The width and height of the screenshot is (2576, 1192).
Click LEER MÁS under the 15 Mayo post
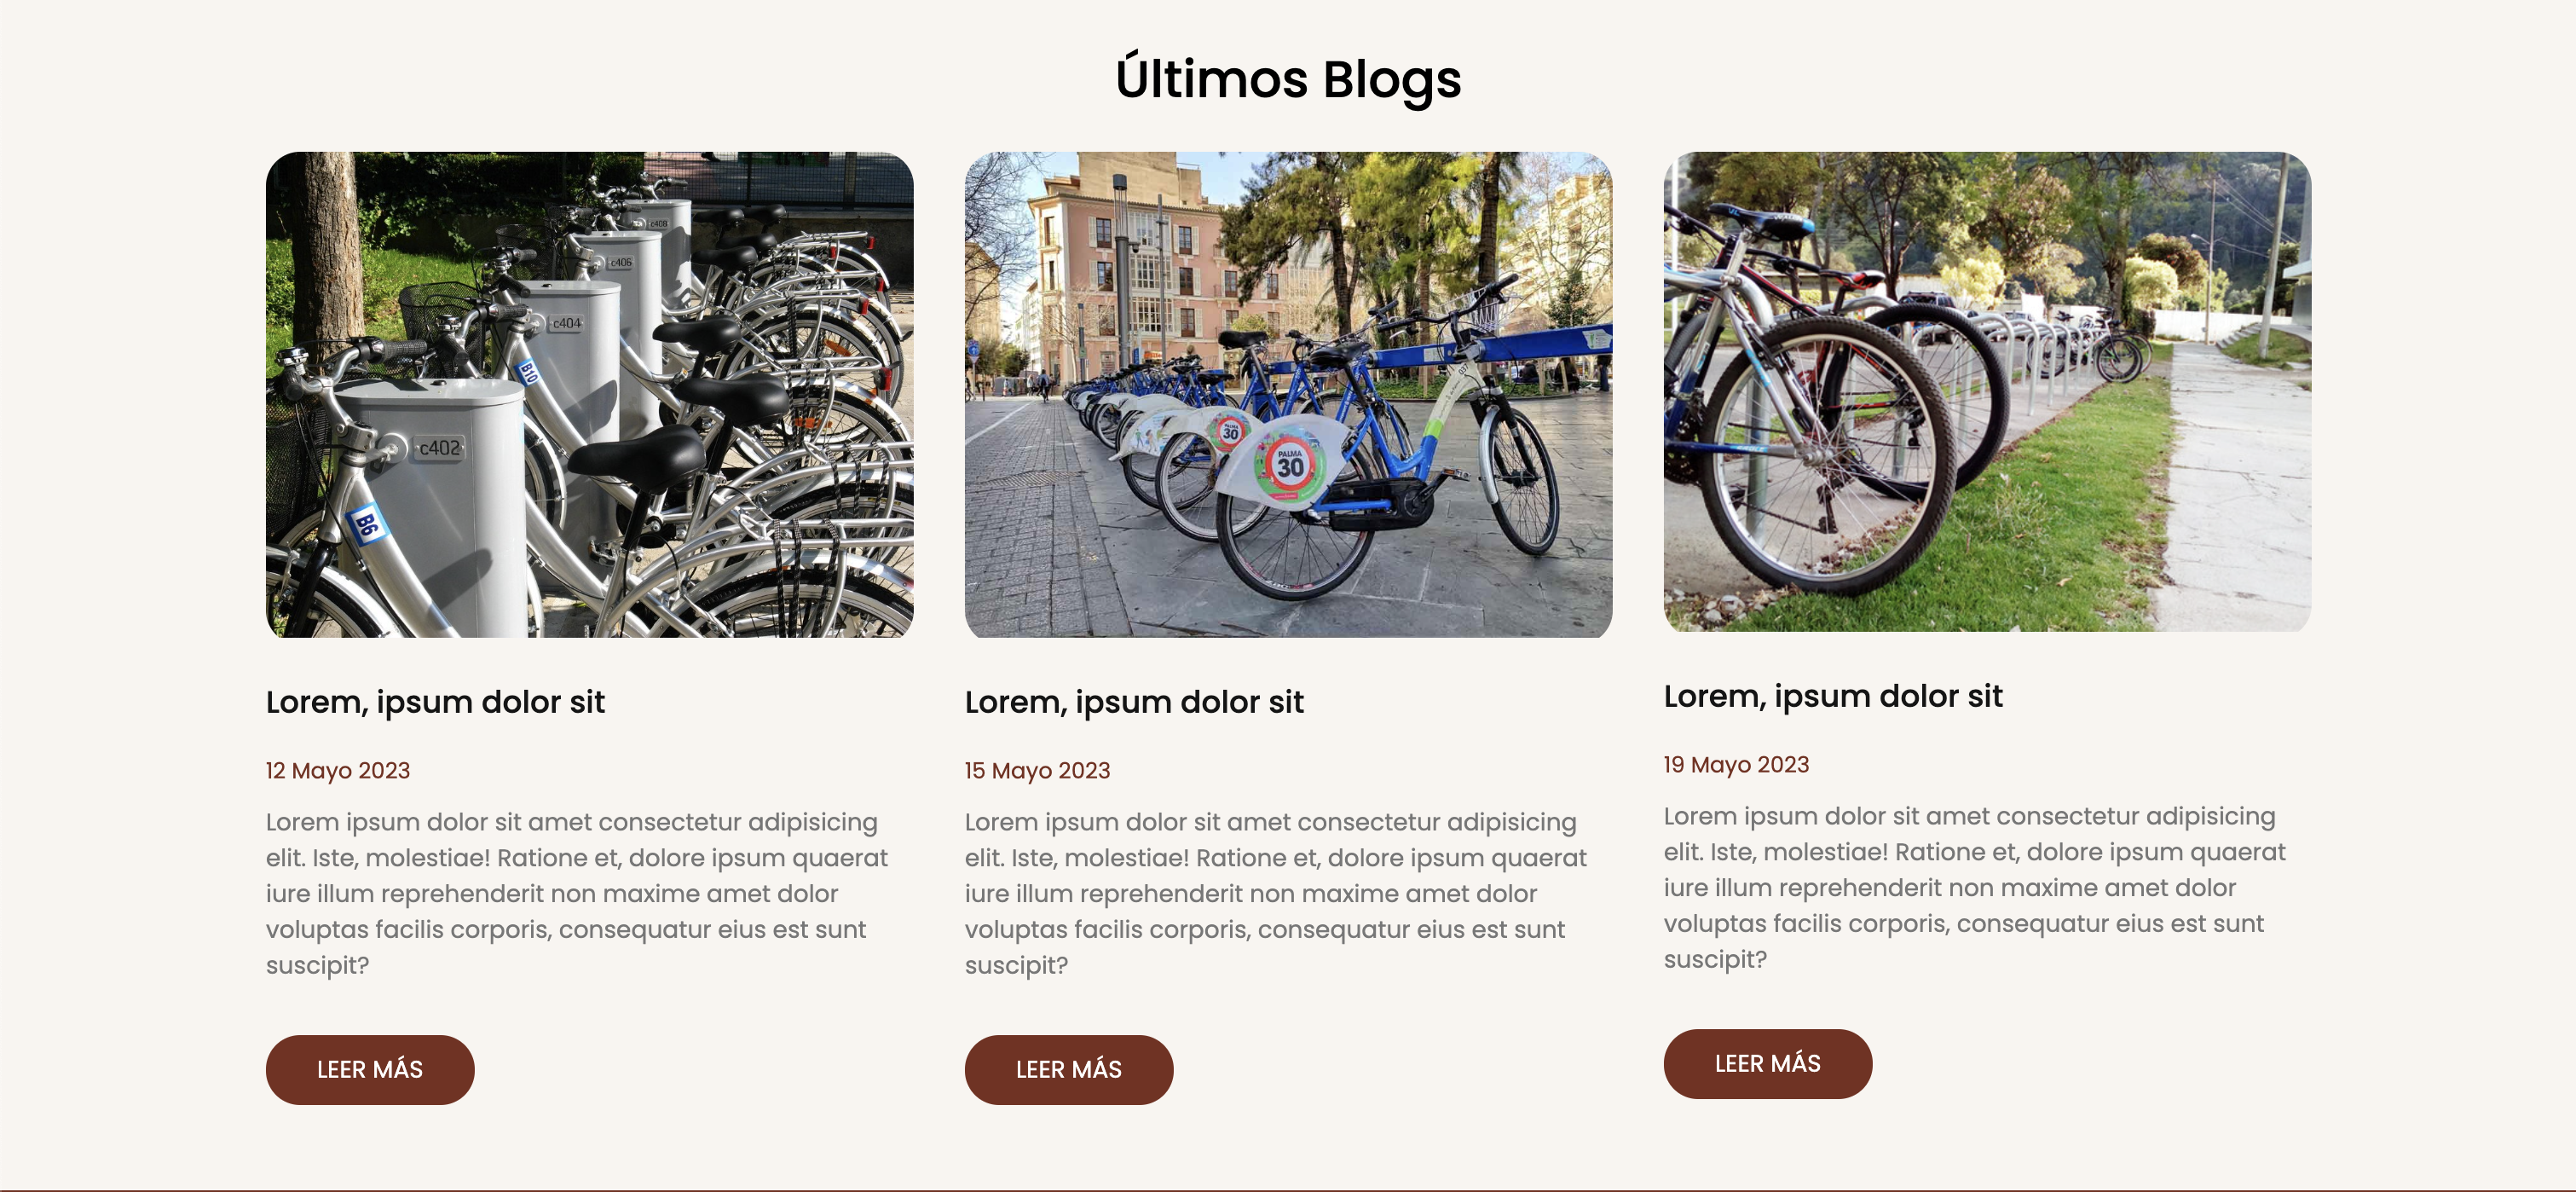[x=1069, y=1069]
